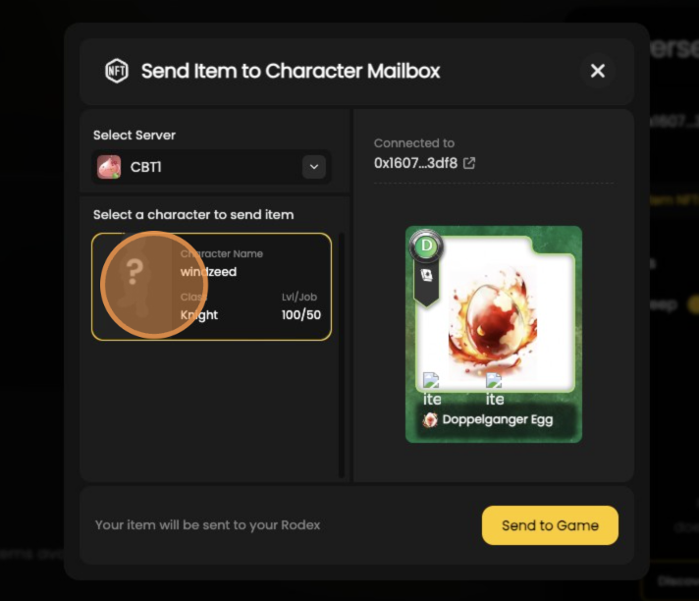Select the windzeed character card

pos(211,287)
